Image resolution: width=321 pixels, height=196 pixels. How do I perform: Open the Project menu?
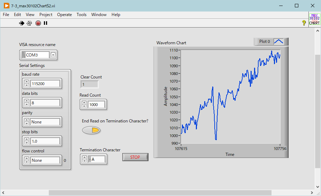click(46, 15)
